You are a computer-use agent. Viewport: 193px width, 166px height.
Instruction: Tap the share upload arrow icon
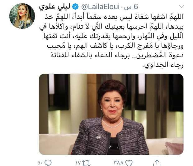pyautogui.click(x=157, y=163)
